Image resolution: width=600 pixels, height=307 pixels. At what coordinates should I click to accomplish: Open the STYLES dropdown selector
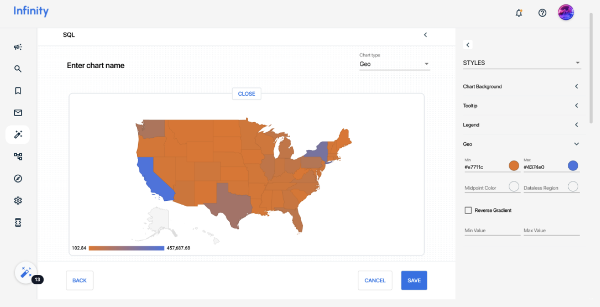coord(521,63)
